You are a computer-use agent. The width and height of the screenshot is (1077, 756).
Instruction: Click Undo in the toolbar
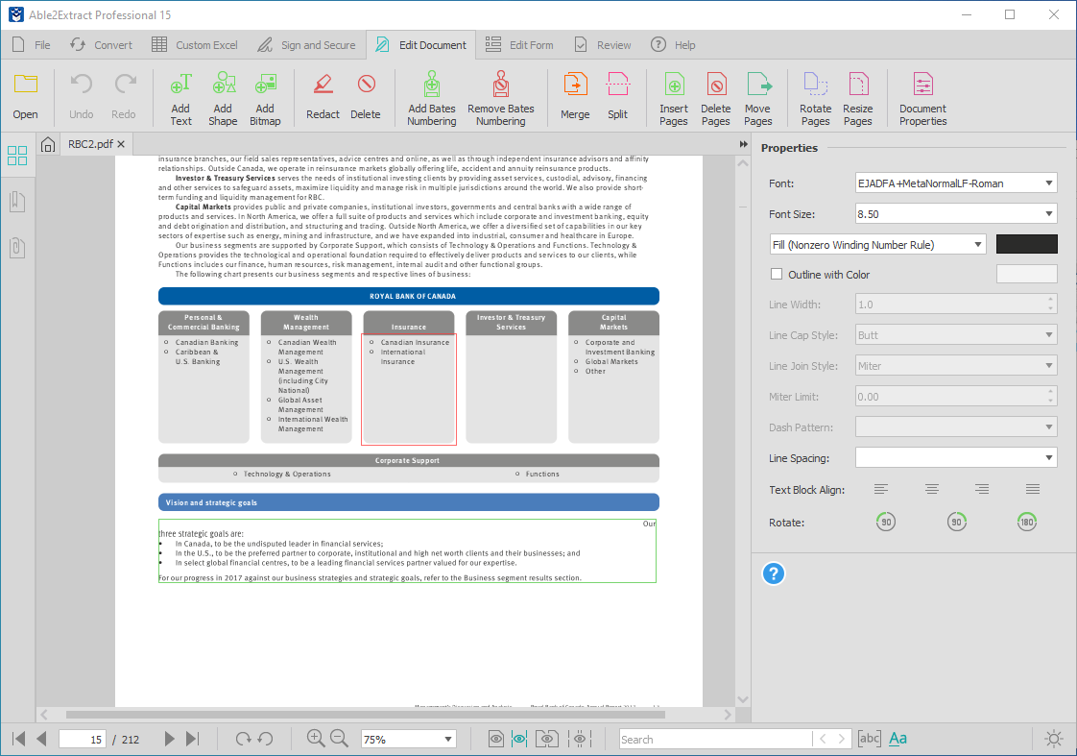coord(81,96)
